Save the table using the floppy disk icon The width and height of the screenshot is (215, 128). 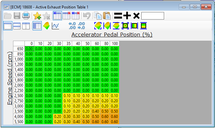coord(17,16)
